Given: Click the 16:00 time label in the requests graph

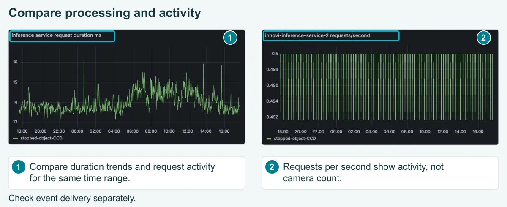Looking at the screenshot, I should (478, 132).
